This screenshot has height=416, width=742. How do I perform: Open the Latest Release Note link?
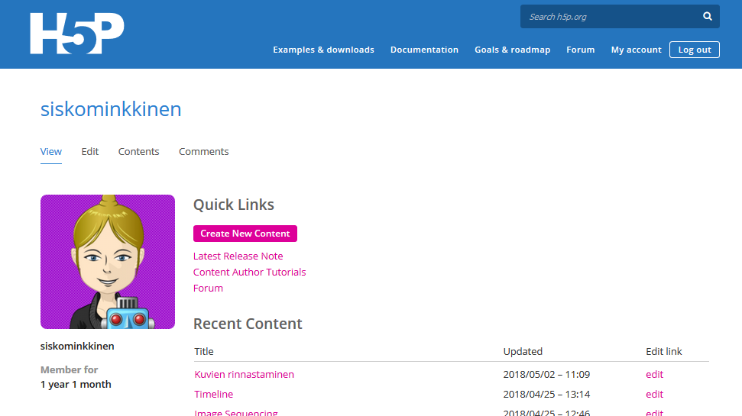[x=238, y=256]
